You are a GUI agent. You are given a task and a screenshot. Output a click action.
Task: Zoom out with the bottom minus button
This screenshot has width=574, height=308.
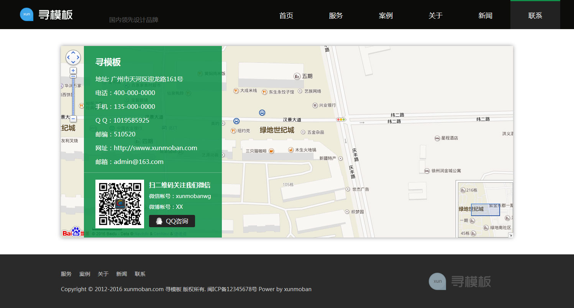pyautogui.click(x=73, y=119)
